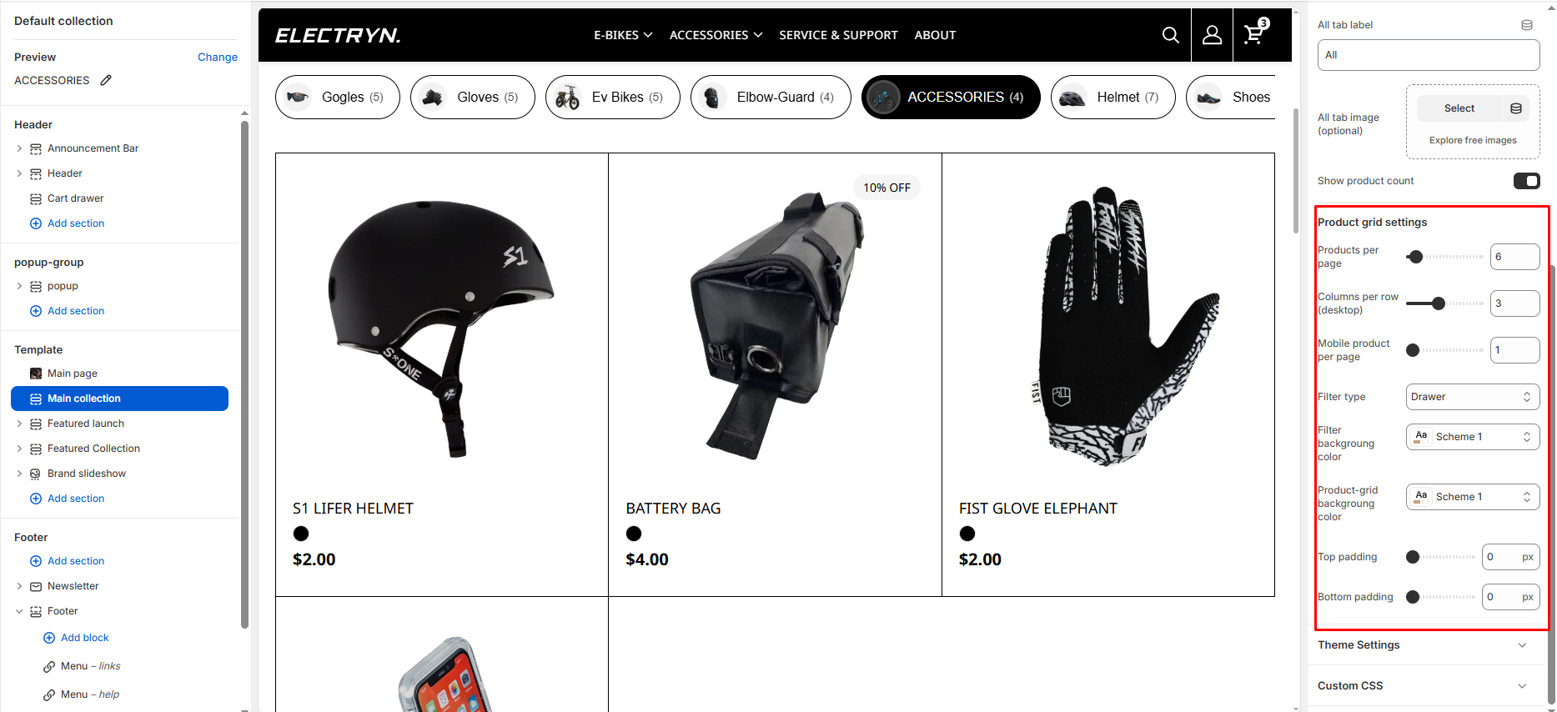Open the user account icon
Viewport: 1557px width, 712px height.
pyautogui.click(x=1212, y=35)
